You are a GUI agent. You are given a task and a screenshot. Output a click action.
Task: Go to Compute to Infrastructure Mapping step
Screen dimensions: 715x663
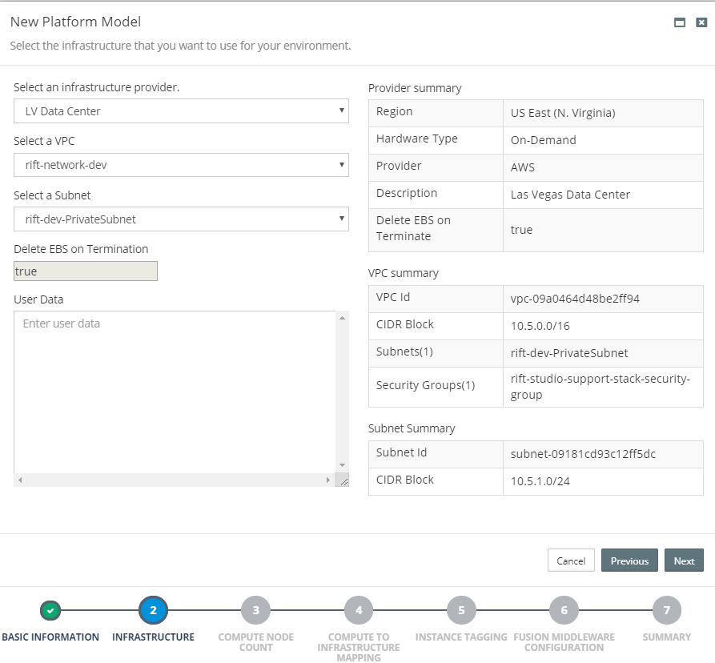click(359, 610)
